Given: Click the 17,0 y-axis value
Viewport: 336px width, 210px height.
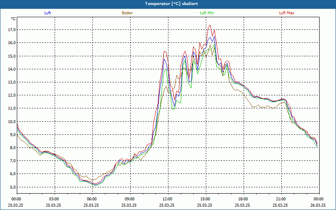Looking at the screenshot, I should point(12,30).
